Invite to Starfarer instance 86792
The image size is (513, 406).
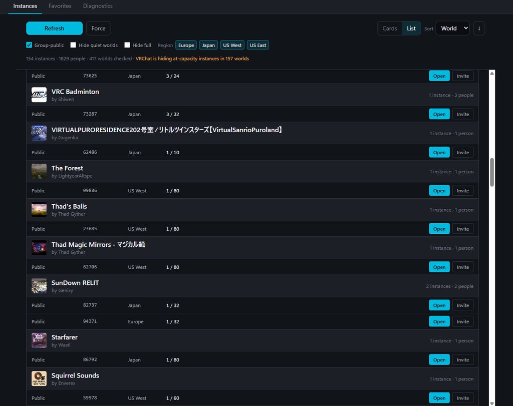coord(463,359)
